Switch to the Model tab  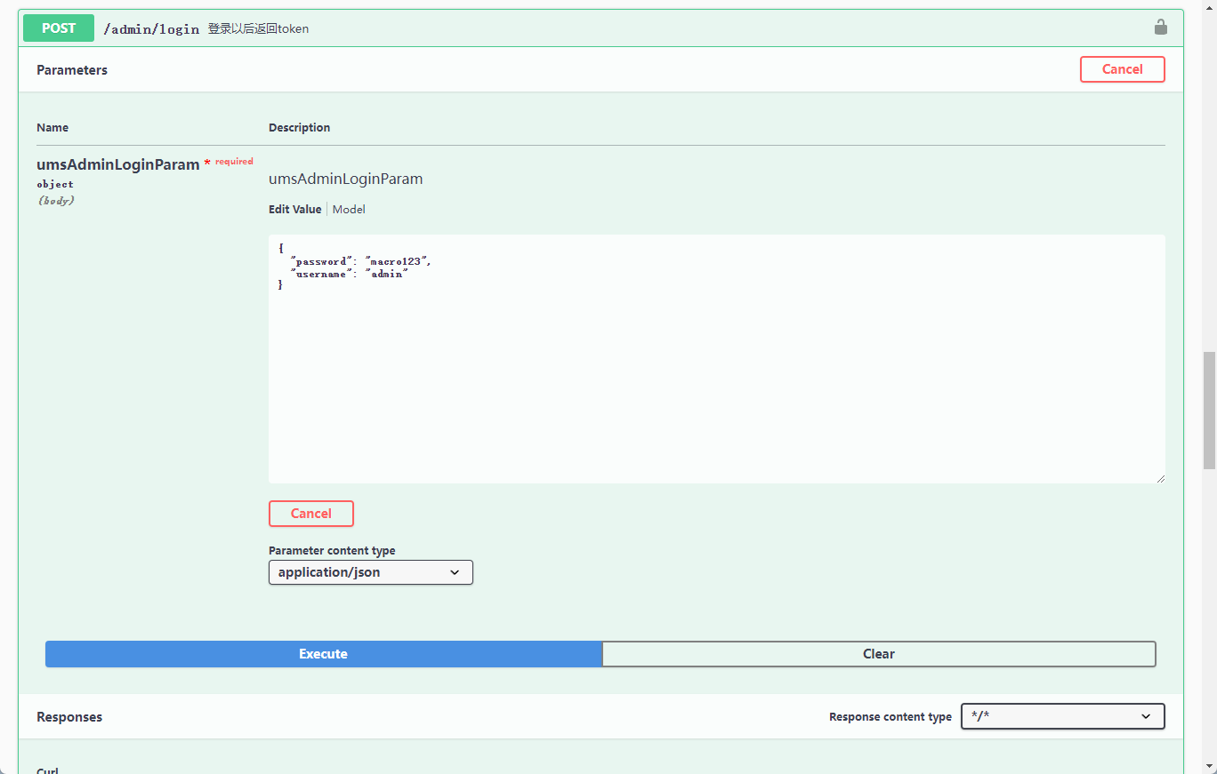(349, 210)
